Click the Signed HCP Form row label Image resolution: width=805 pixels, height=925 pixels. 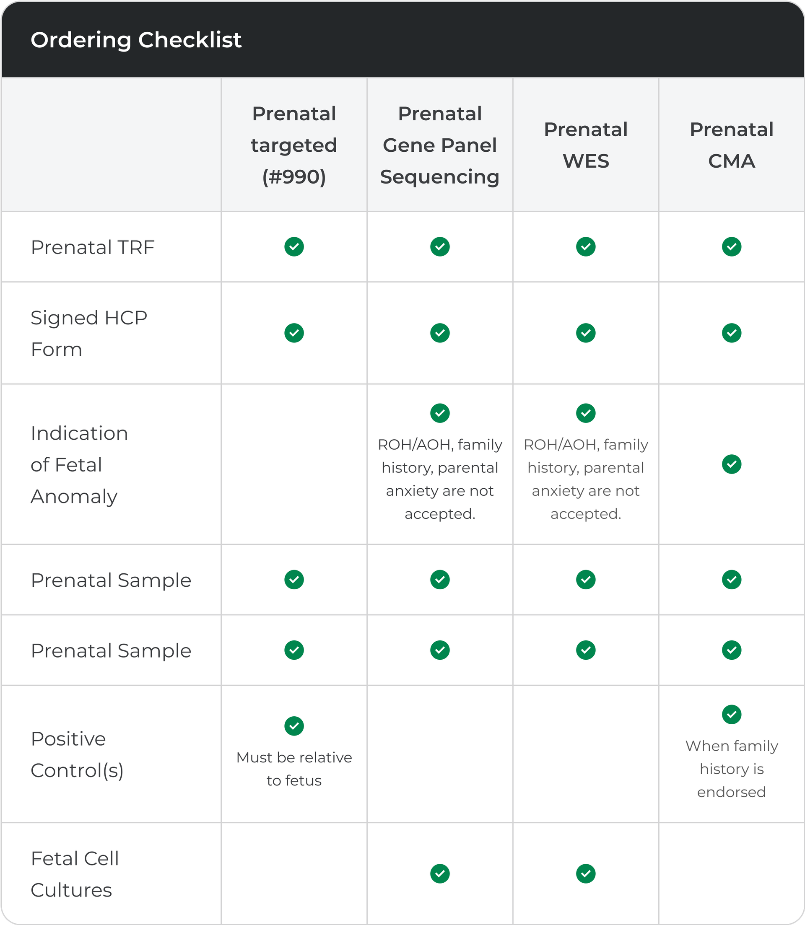point(89,333)
